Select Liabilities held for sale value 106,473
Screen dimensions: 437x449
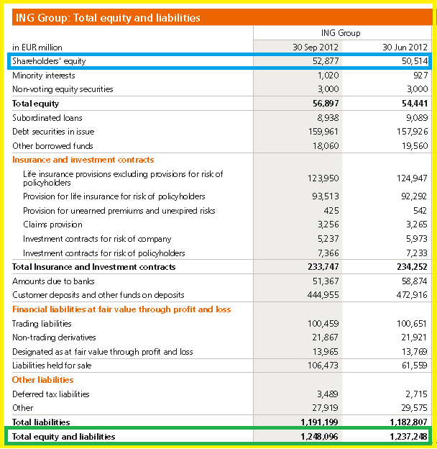(323, 366)
